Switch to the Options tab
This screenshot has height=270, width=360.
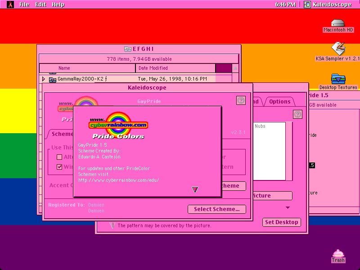279,102
